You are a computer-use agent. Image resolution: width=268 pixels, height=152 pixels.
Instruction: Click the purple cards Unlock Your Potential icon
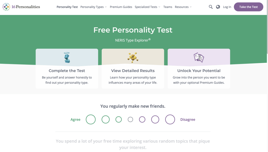199,57
